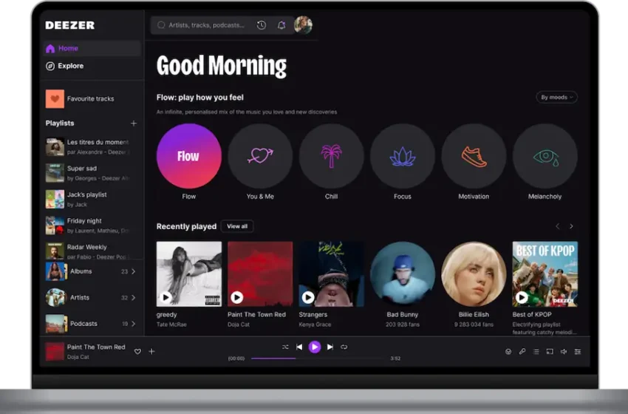This screenshot has height=414, width=628.
Task: Skip to the previous track
Action: (299, 347)
